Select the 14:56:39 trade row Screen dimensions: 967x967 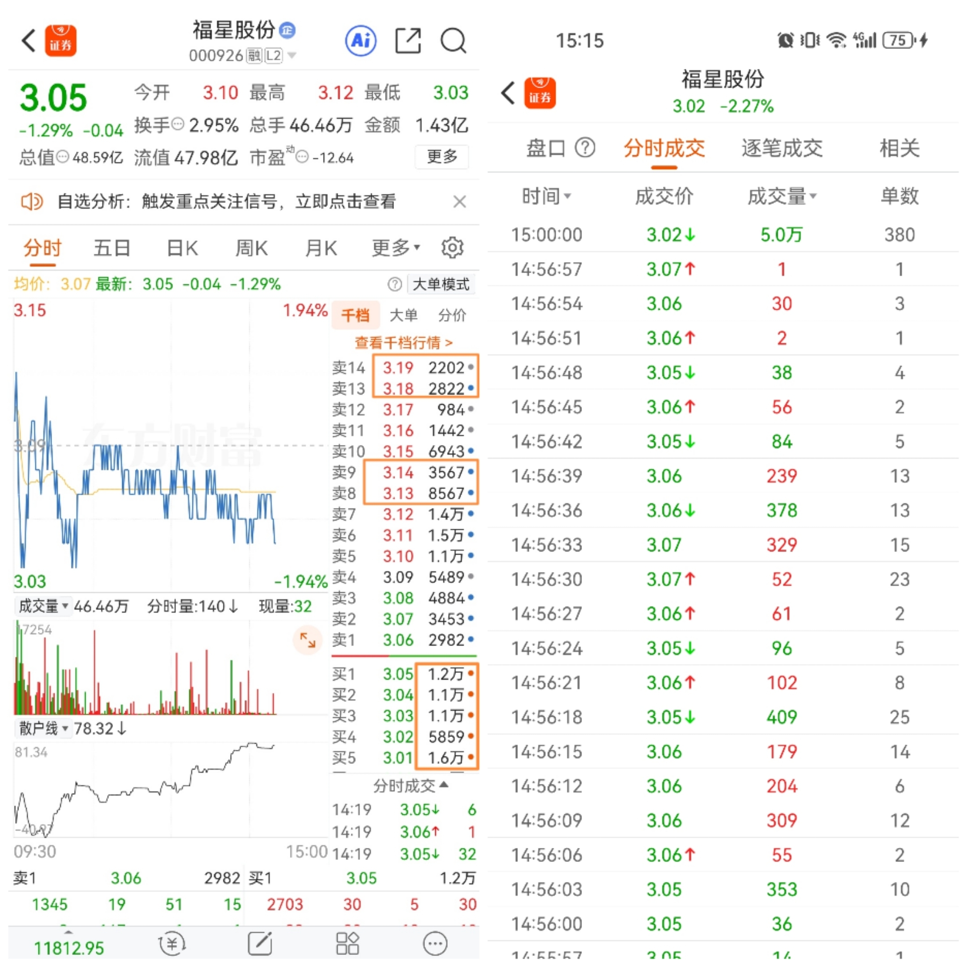(723, 475)
